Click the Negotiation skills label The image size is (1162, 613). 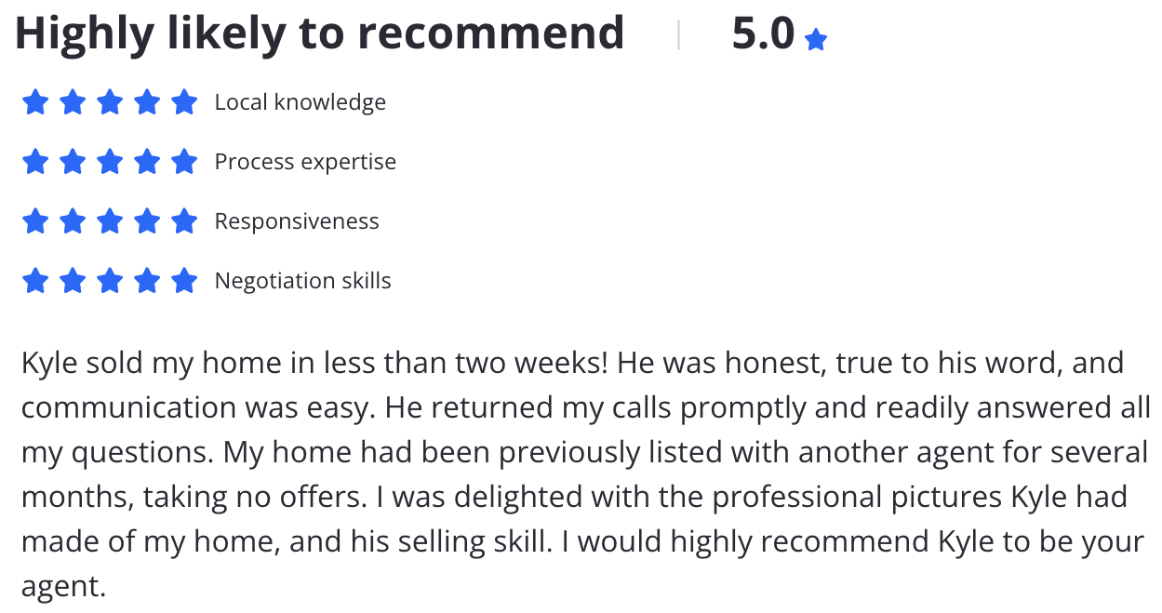pyautogui.click(x=303, y=281)
